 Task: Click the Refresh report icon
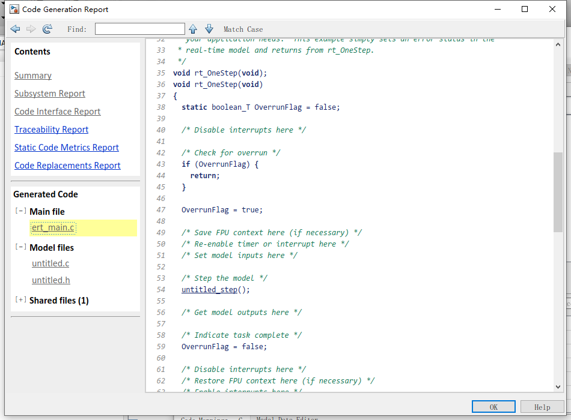[47, 29]
